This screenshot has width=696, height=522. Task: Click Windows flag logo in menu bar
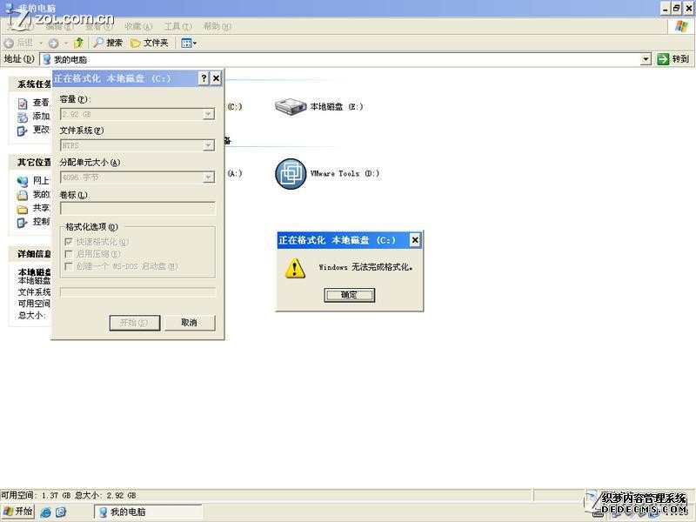pyautogui.click(x=681, y=26)
